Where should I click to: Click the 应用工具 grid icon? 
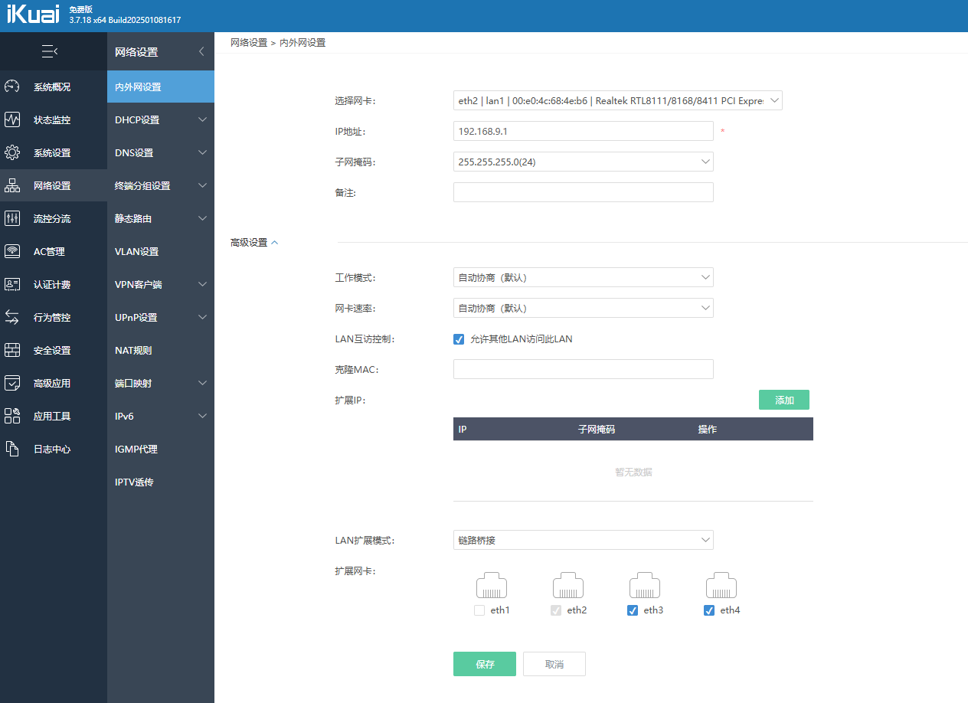[12, 416]
